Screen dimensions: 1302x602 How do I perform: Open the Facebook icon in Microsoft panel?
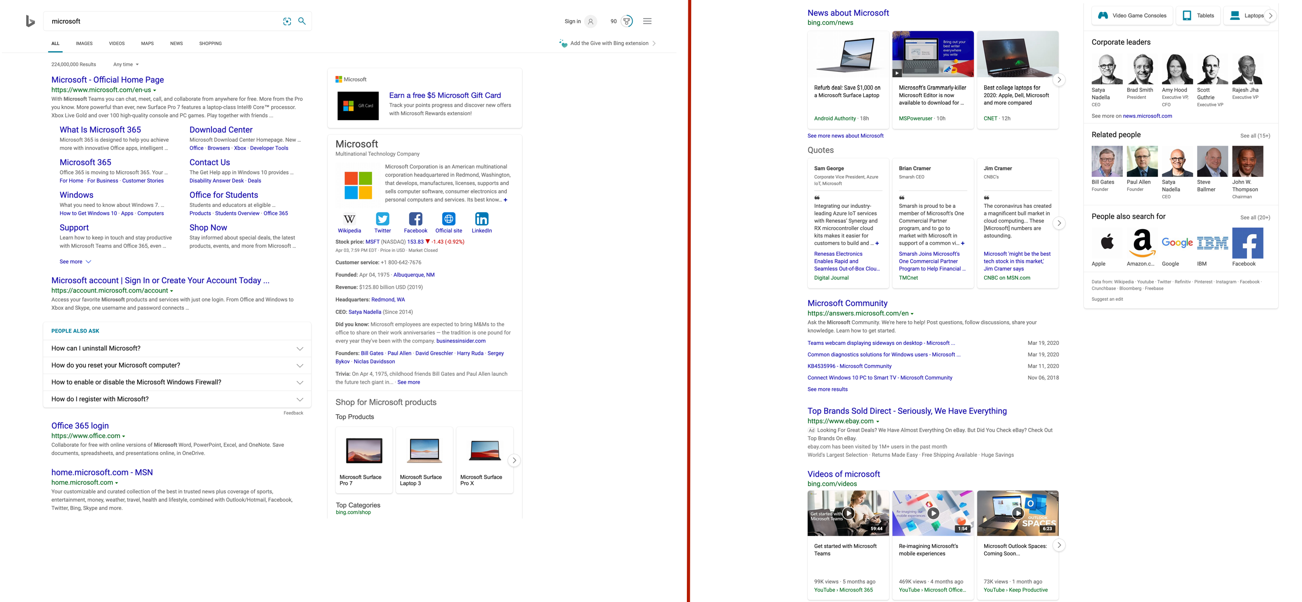pyautogui.click(x=416, y=219)
